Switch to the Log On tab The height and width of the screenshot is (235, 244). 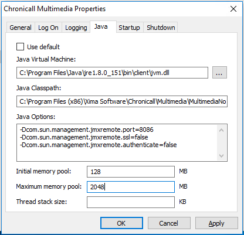[x=48, y=28]
